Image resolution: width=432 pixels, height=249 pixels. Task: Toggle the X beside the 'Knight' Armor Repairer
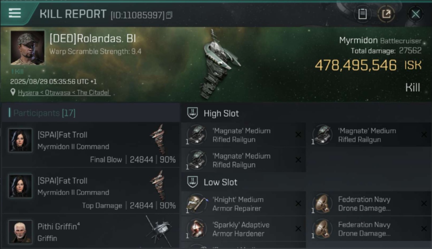298,204
